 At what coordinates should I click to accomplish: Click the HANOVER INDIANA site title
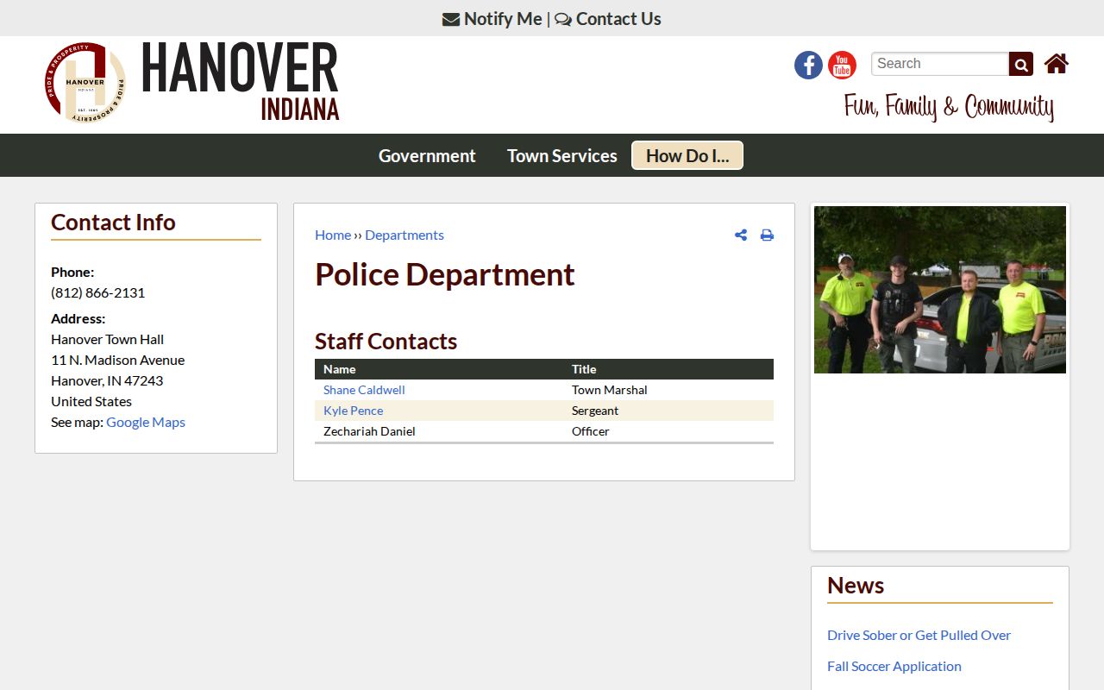[240, 81]
